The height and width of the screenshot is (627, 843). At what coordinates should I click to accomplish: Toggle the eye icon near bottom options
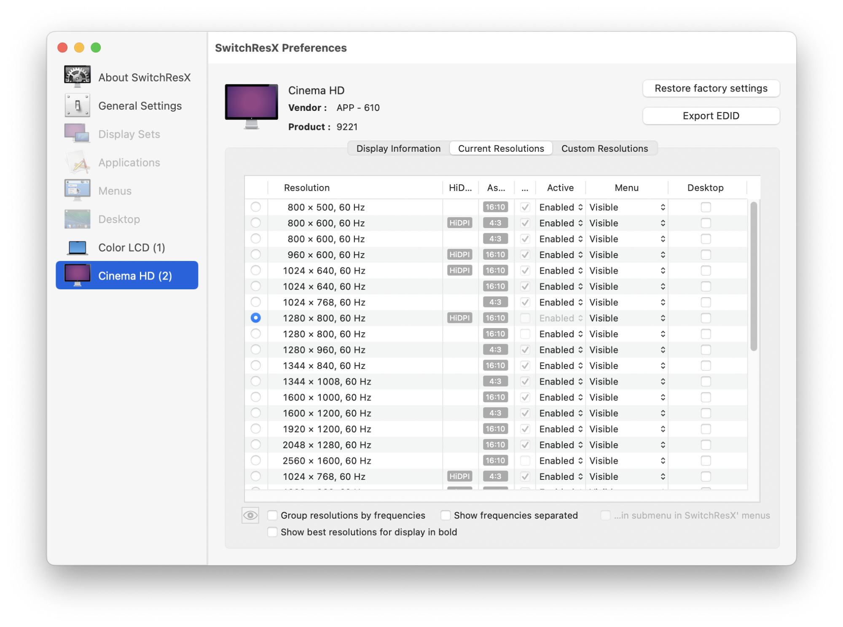coord(250,515)
